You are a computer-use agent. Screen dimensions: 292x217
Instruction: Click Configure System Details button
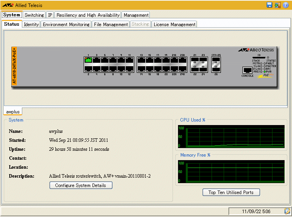tap(81, 185)
